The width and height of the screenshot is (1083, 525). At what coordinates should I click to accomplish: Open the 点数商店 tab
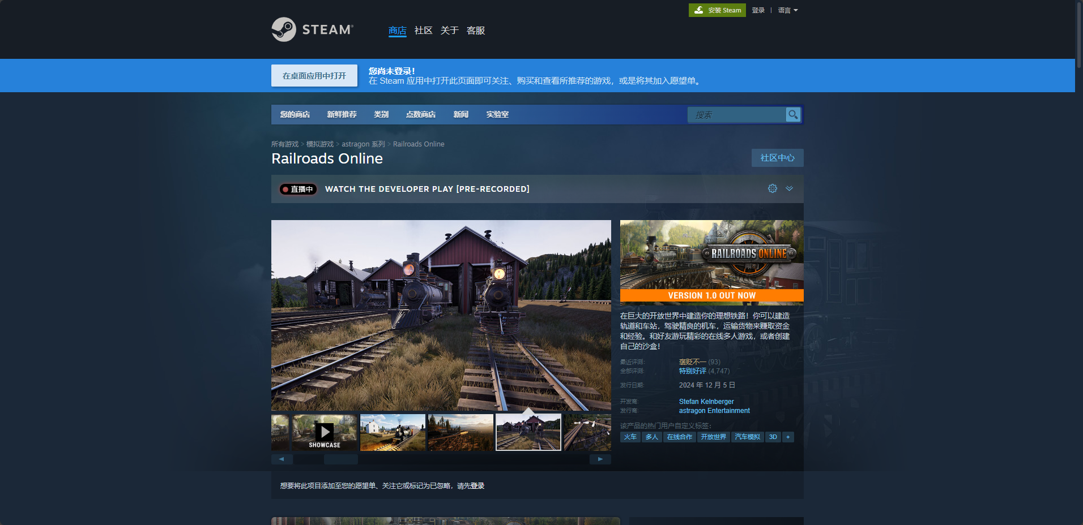tap(421, 114)
